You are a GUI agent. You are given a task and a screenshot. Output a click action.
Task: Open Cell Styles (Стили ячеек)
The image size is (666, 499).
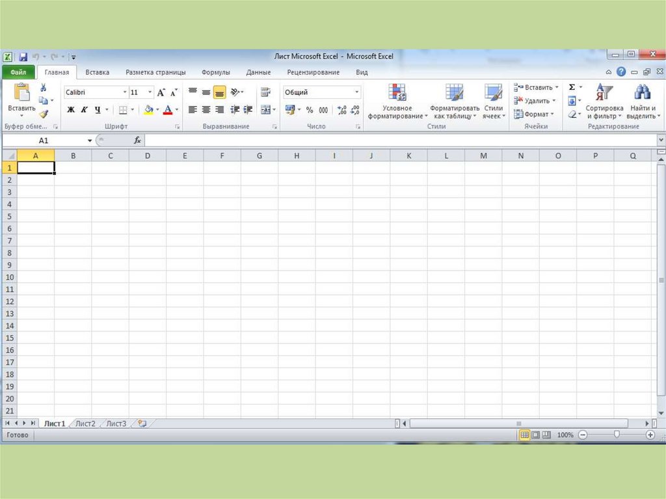(494, 101)
